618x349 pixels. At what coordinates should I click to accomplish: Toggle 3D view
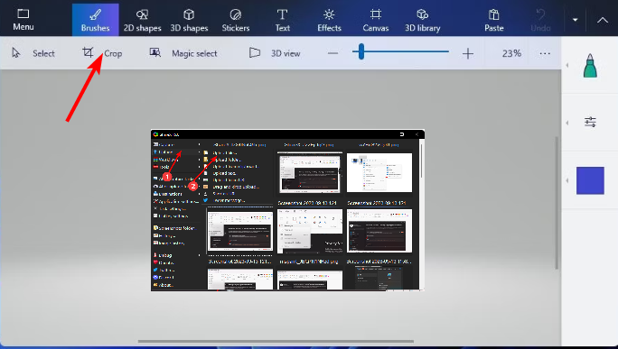click(275, 53)
